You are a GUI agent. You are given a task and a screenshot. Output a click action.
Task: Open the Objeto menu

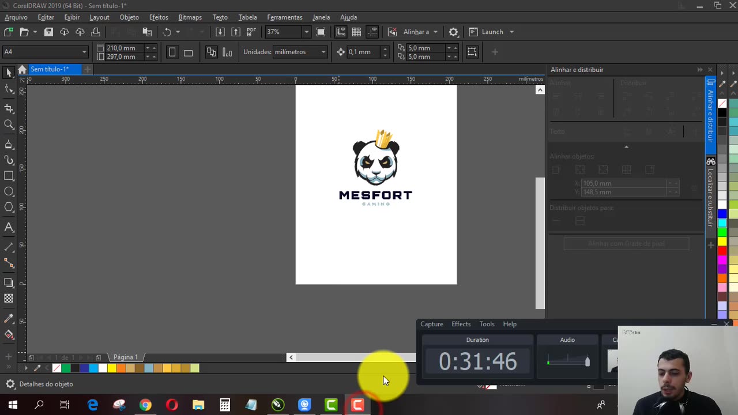coord(129,17)
